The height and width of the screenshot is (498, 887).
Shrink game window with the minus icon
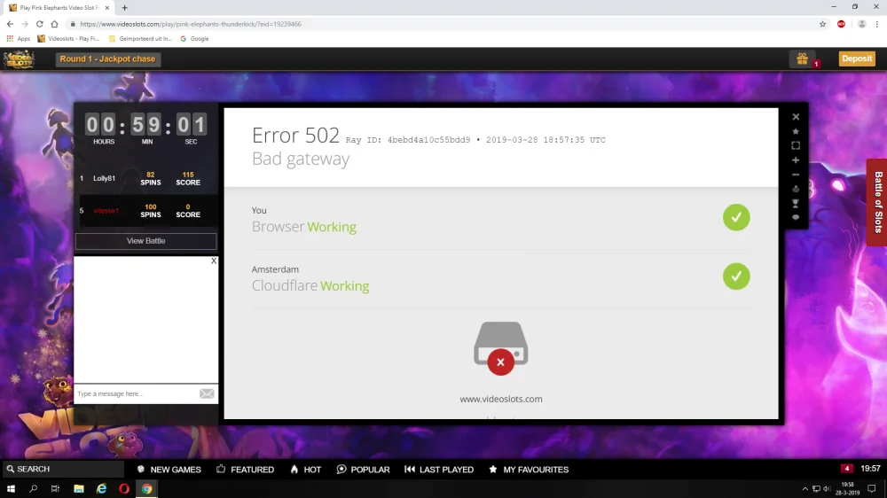pos(796,175)
